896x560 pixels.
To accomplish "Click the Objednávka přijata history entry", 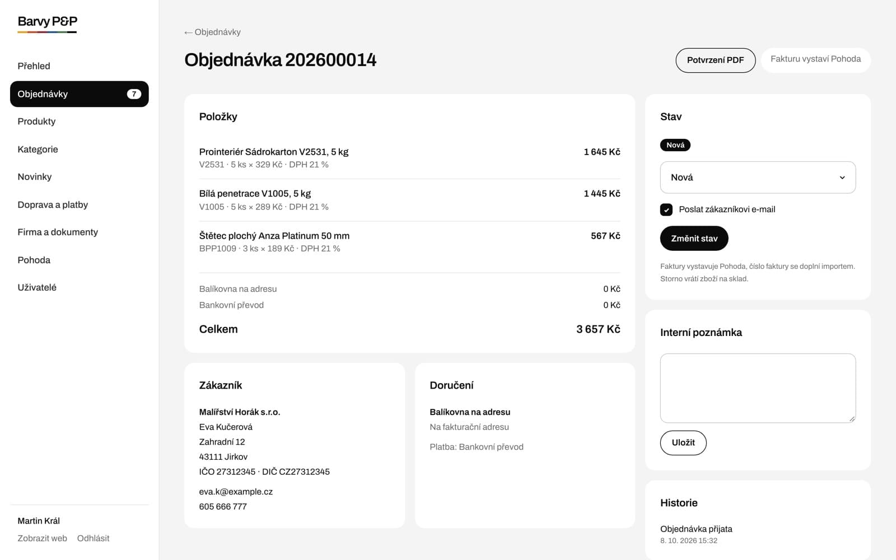I will [x=696, y=529].
